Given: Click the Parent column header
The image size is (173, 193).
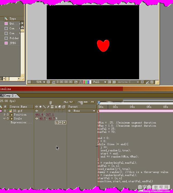Looking at the screenshot, I should tap(73, 107).
